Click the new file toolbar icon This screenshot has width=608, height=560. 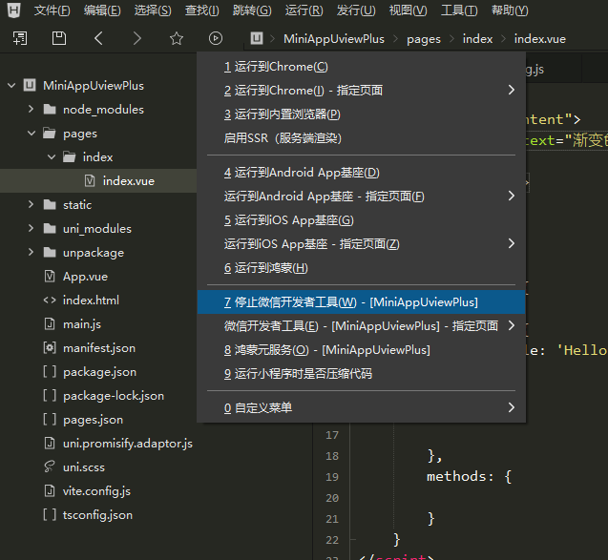click(x=20, y=38)
